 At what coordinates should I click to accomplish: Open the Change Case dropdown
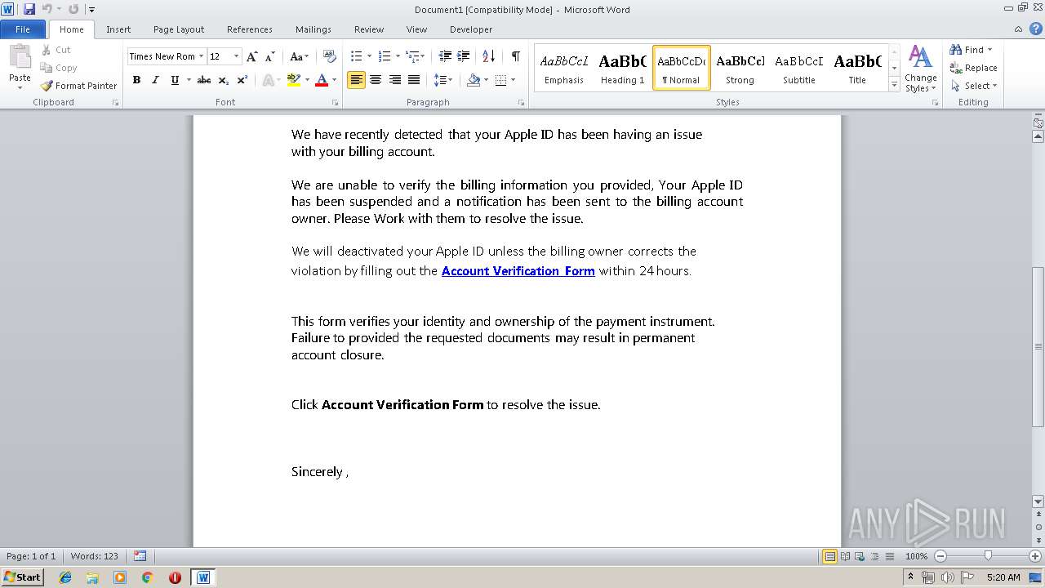[x=300, y=56]
